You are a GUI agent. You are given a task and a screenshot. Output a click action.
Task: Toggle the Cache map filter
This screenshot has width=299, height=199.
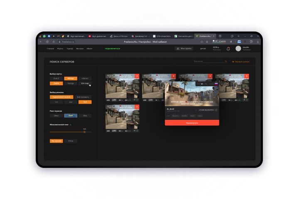(x=56, y=83)
